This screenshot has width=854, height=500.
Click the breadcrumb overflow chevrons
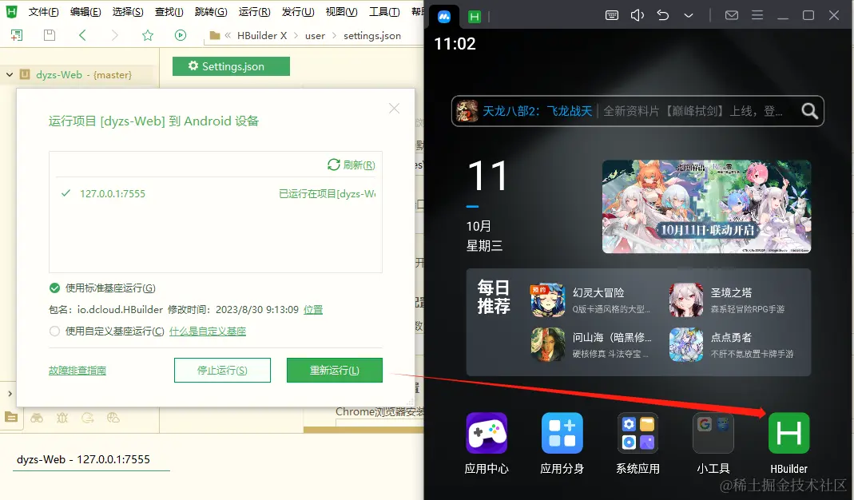click(x=228, y=35)
